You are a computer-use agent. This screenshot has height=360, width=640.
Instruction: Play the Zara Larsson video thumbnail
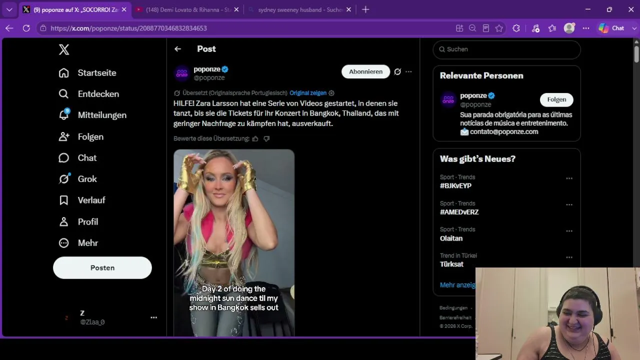234,243
